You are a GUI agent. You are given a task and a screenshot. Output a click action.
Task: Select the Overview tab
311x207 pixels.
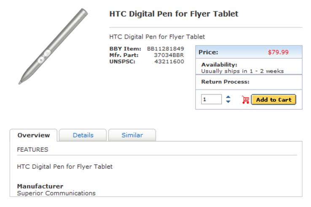[34, 135]
